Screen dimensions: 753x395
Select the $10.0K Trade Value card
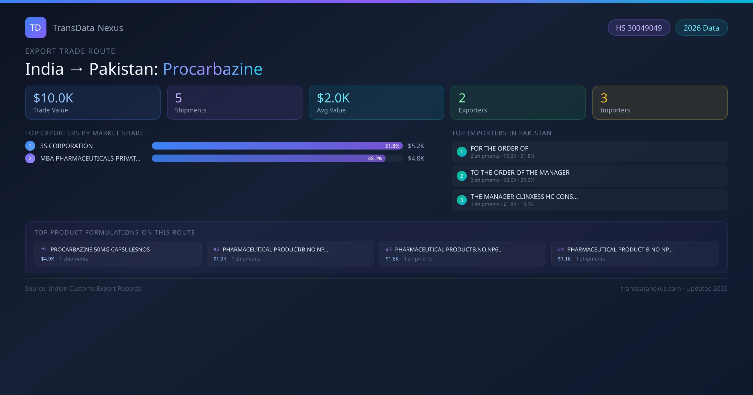click(x=93, y=103)
